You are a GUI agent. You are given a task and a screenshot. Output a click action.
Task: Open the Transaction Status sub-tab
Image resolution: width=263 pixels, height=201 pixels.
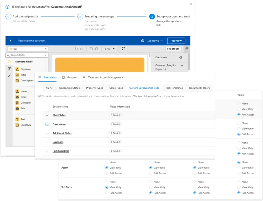[x=69, y=88]
